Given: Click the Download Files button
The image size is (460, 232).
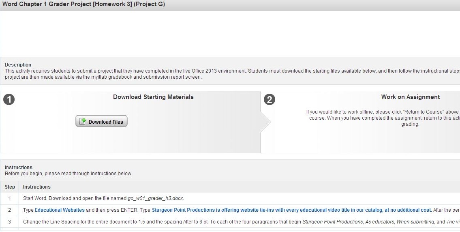Looking at the screenshot, I should pyautogui.click(x=101, y=121).
